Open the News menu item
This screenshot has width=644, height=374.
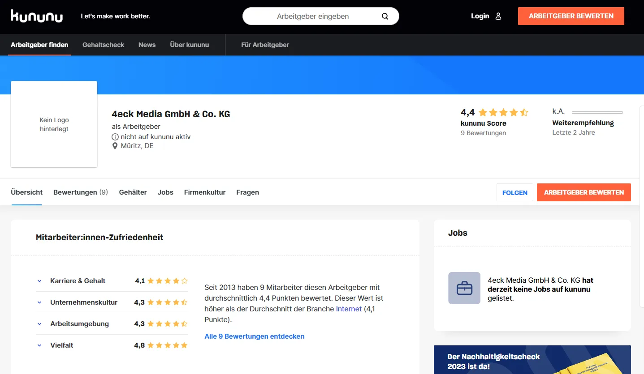147,45
